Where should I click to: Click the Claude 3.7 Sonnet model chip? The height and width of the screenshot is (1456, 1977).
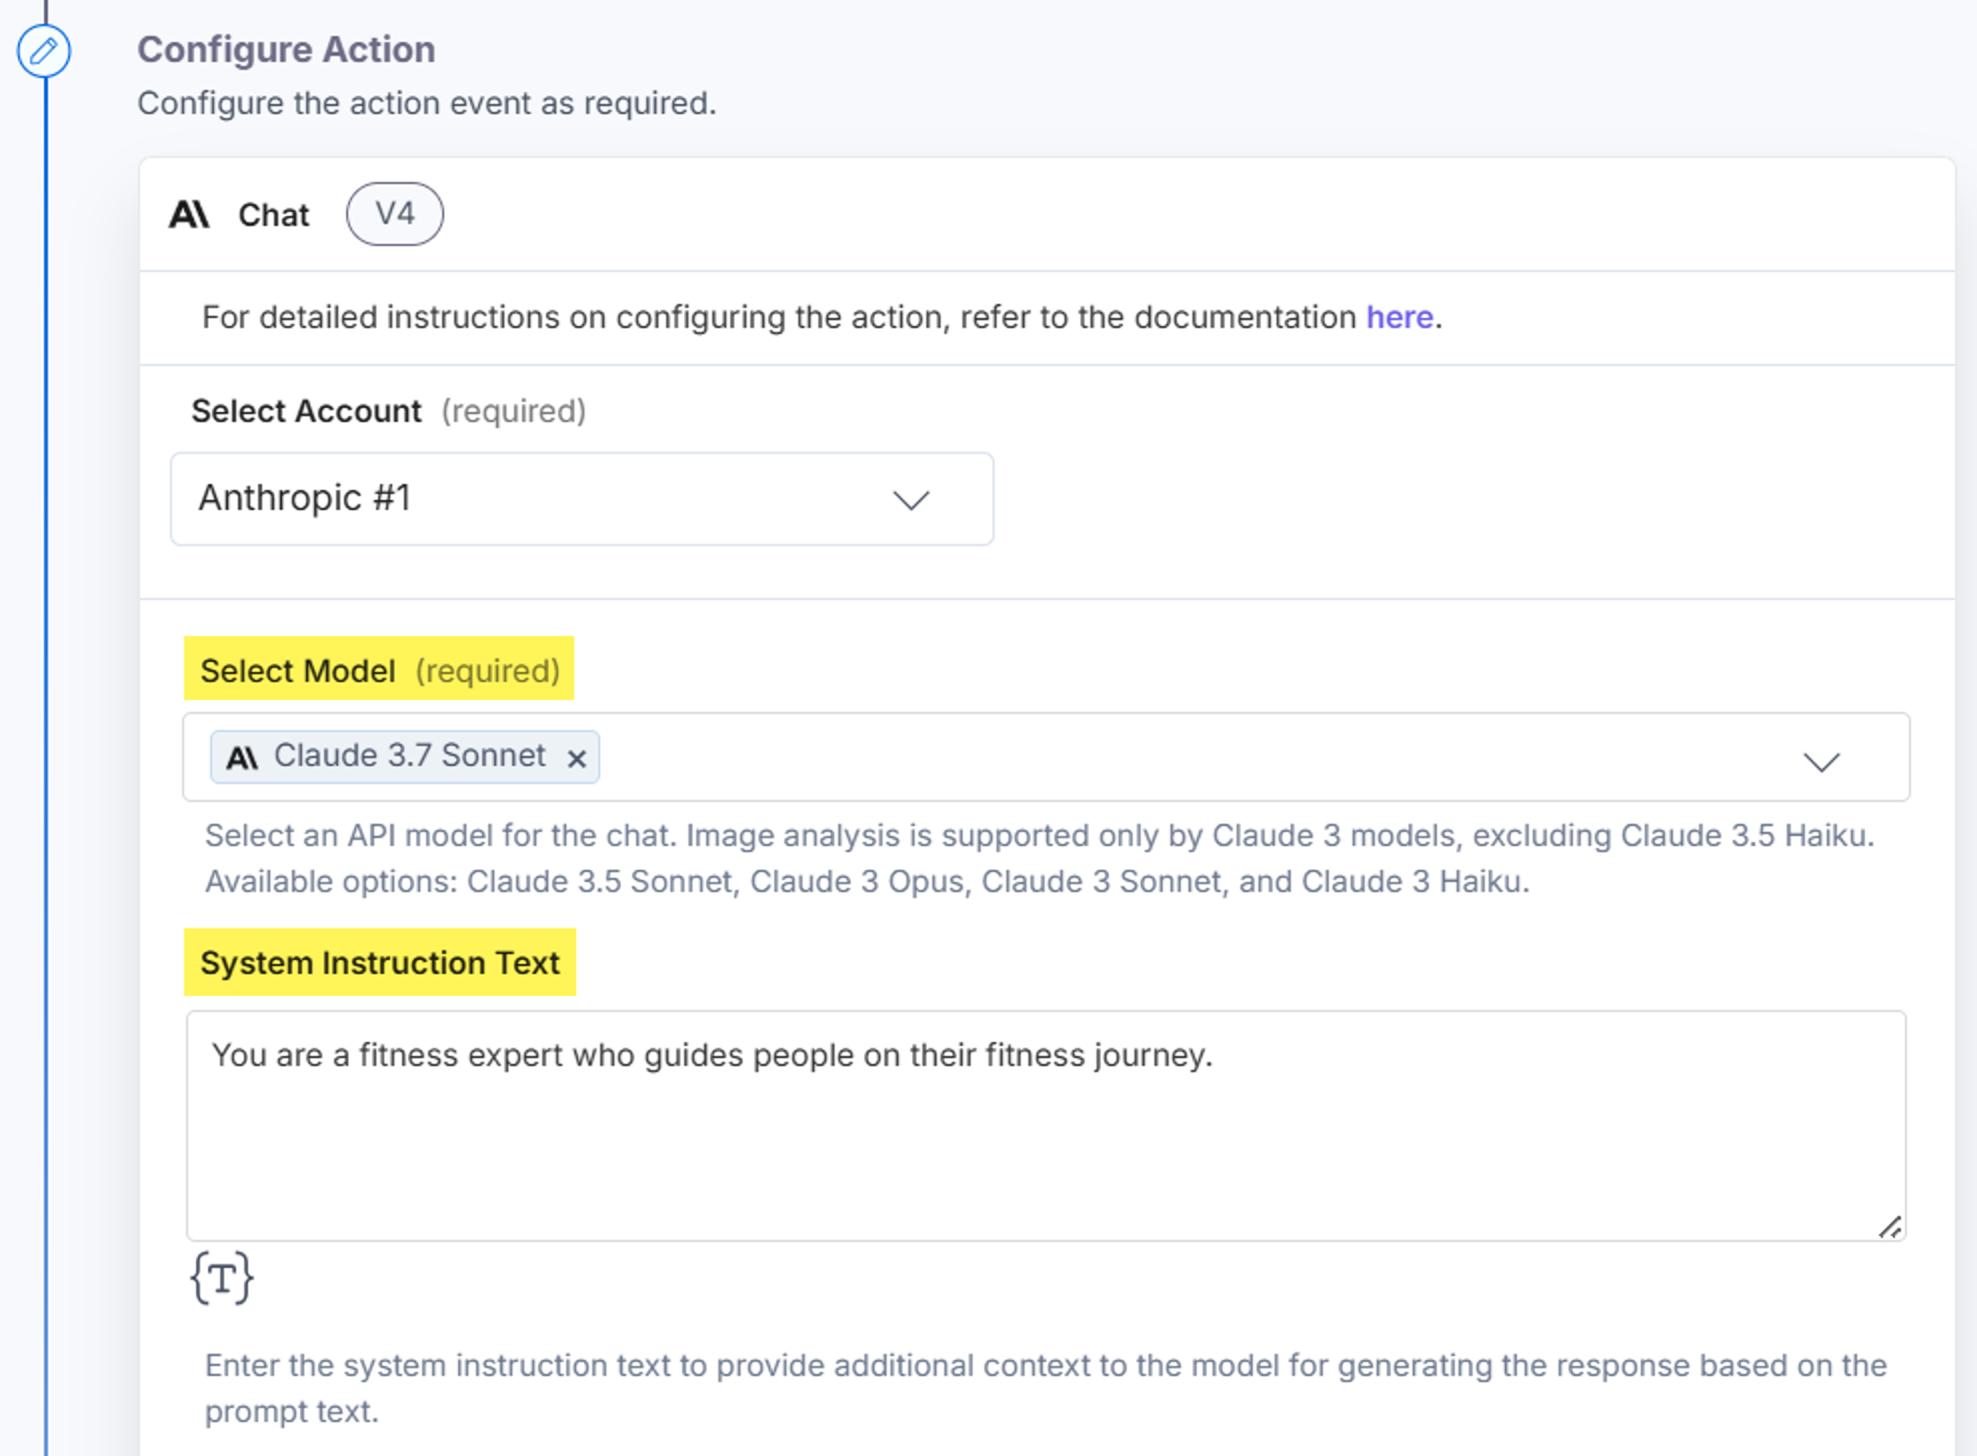pos(405,756)
